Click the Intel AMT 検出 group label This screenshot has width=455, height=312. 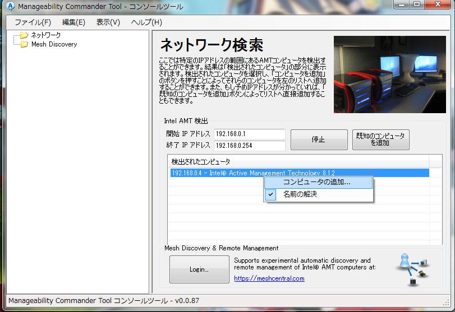point(186,121)
